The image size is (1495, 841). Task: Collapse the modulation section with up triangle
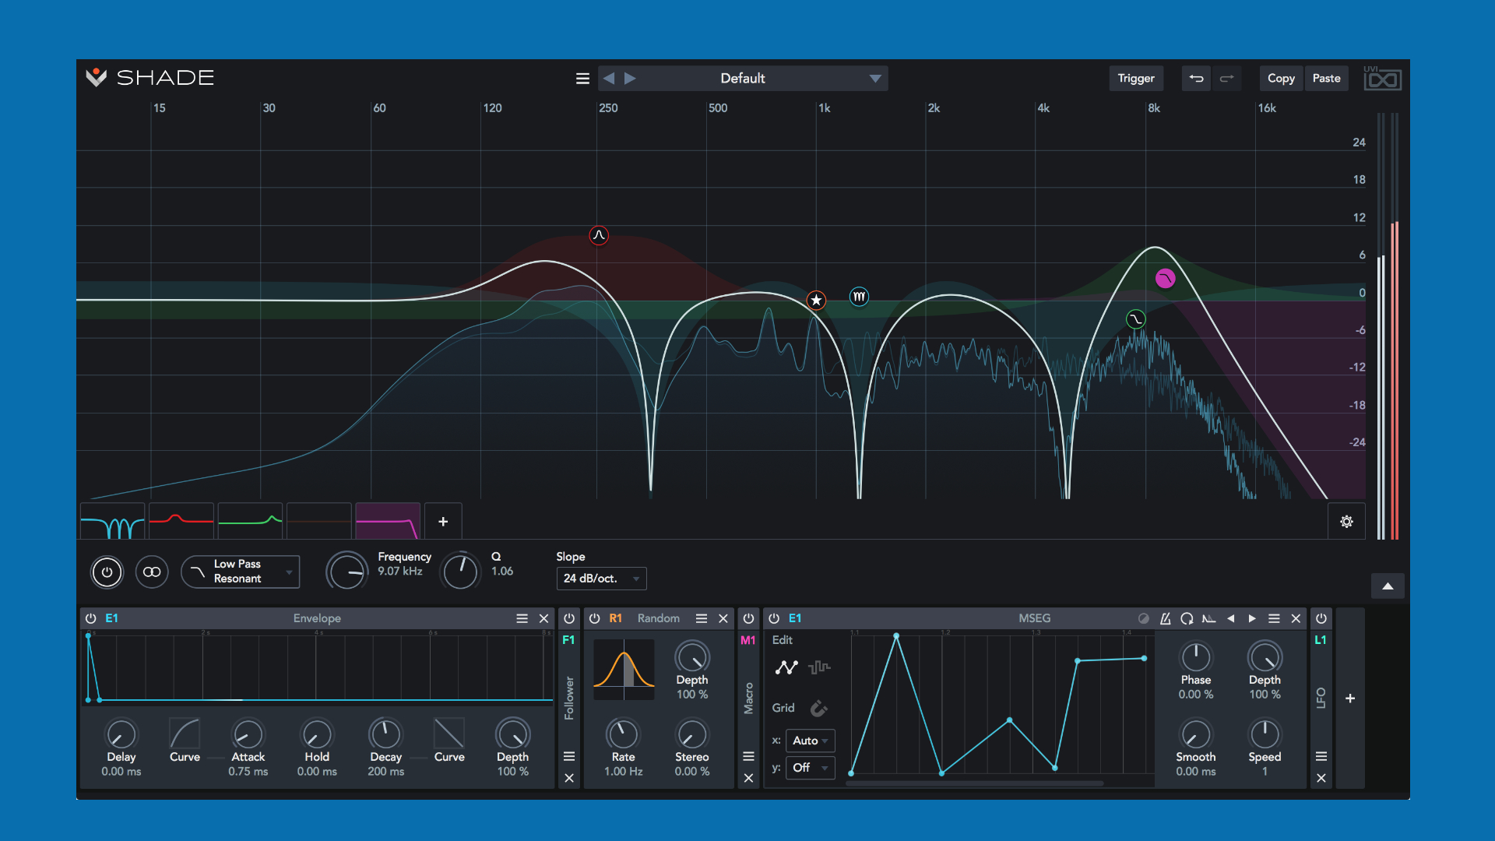tap(1388, 586)
